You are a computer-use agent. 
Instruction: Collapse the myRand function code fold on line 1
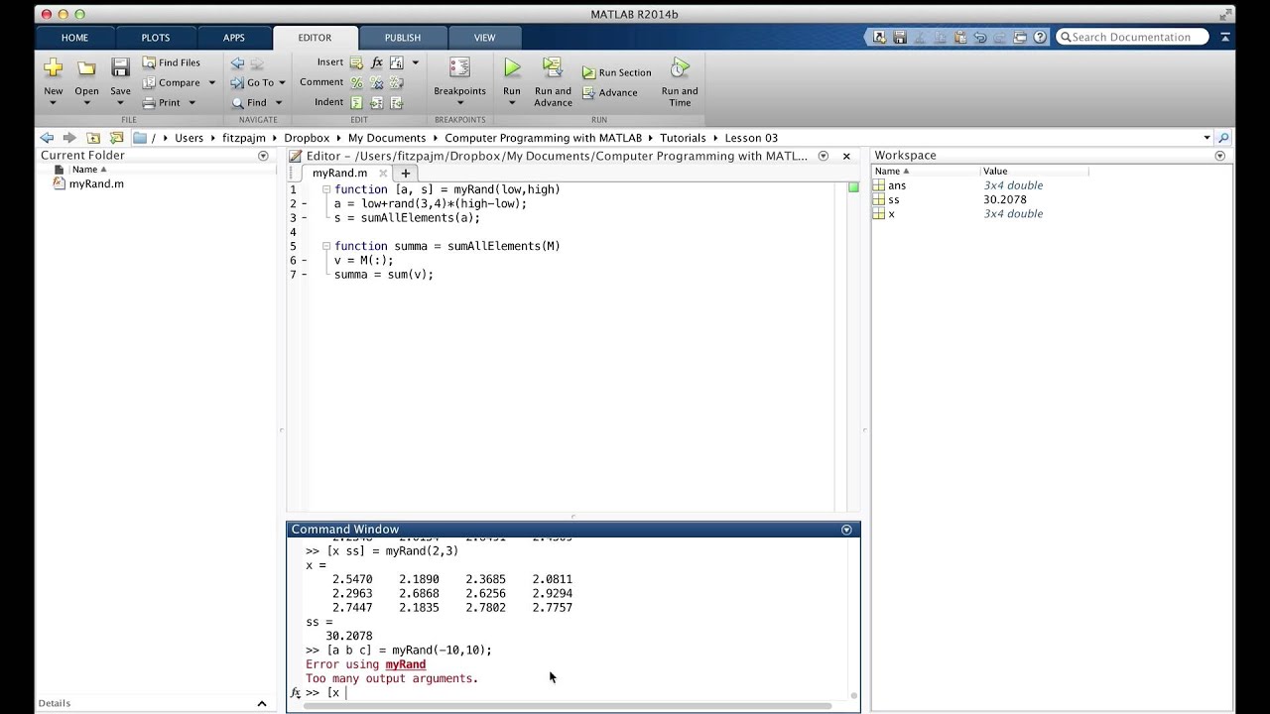pyautogui.click(x=326, y=189)
